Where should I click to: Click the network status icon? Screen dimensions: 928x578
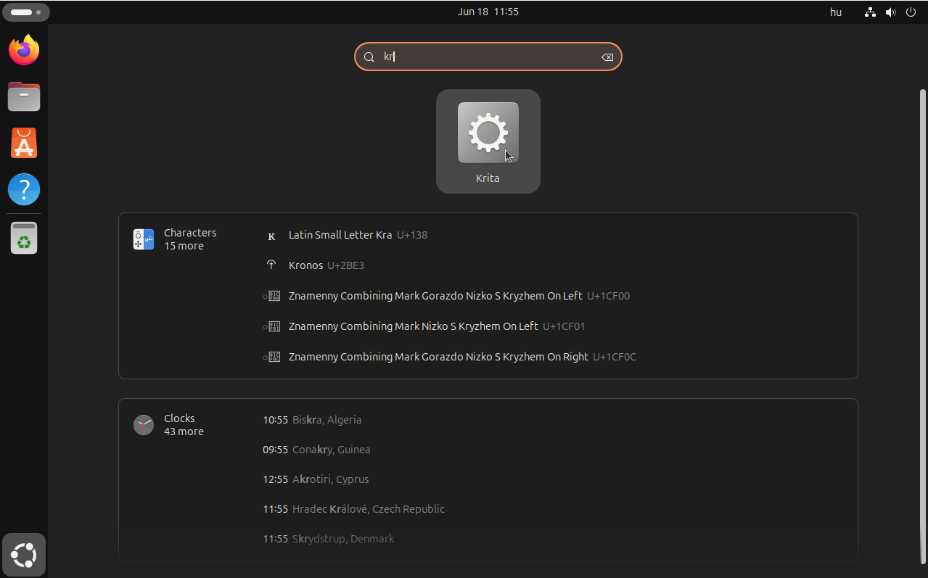tap(870, 12)
